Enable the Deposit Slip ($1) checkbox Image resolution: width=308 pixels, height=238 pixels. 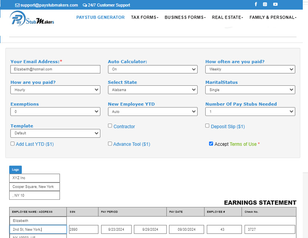click(207, 126)
